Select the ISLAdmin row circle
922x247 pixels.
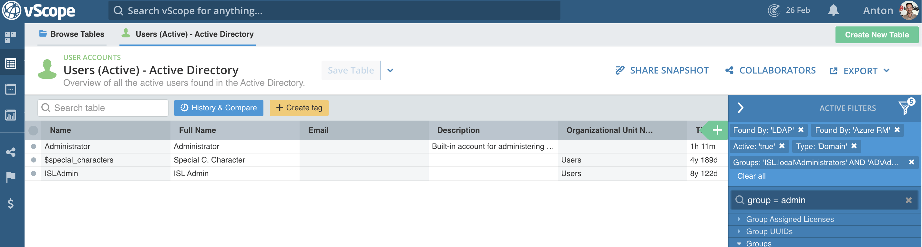point(34,173)
